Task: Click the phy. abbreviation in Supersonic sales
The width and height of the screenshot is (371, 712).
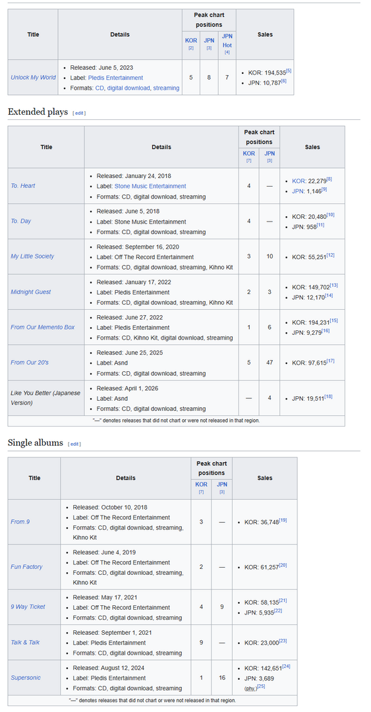Action: [250, 688]
